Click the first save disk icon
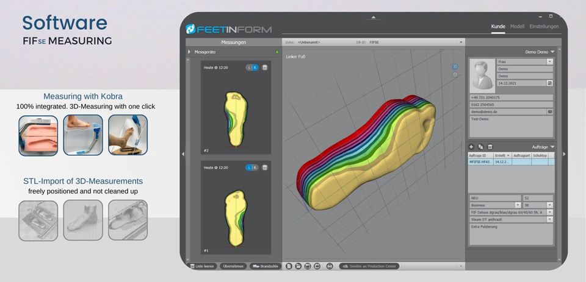Screen dimensions: 586x282 pyautogui.click(x=308, y=266)
